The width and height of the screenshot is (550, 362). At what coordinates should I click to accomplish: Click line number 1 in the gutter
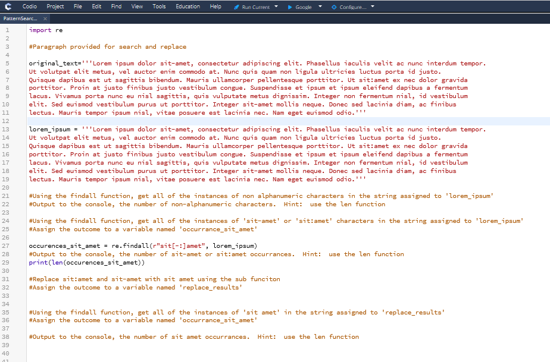(7, 30)
